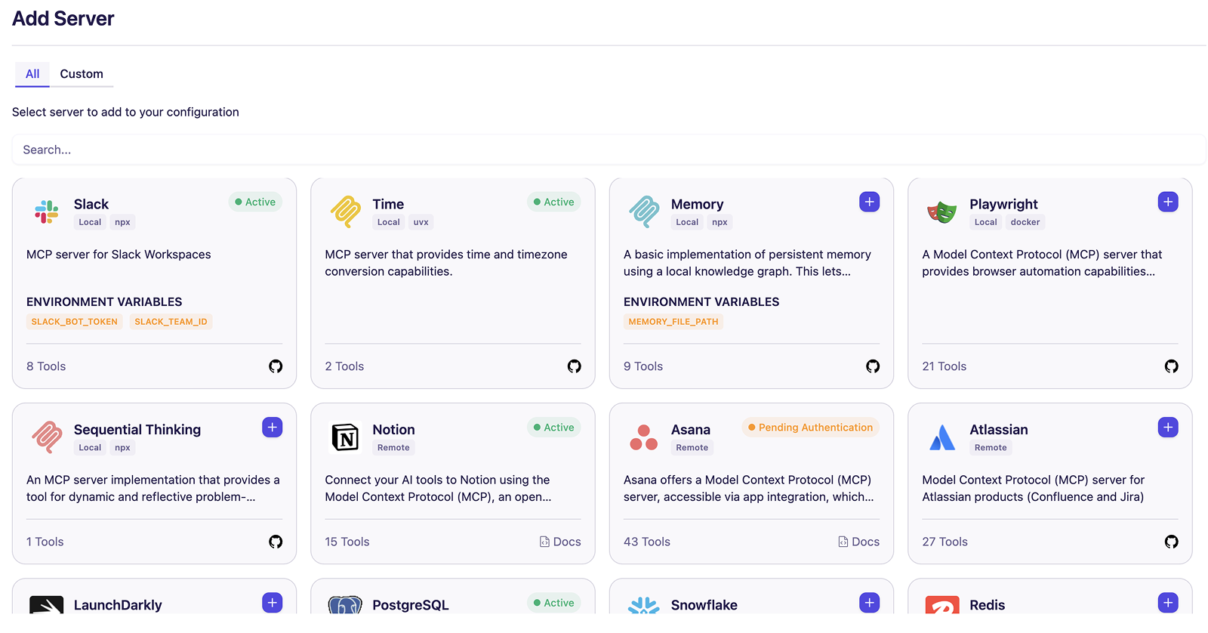Click the Sequential Thinking logo icon

coord(47,437)
